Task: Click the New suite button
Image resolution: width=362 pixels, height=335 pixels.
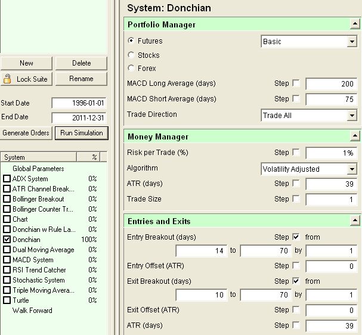Action: coord(26,63)
